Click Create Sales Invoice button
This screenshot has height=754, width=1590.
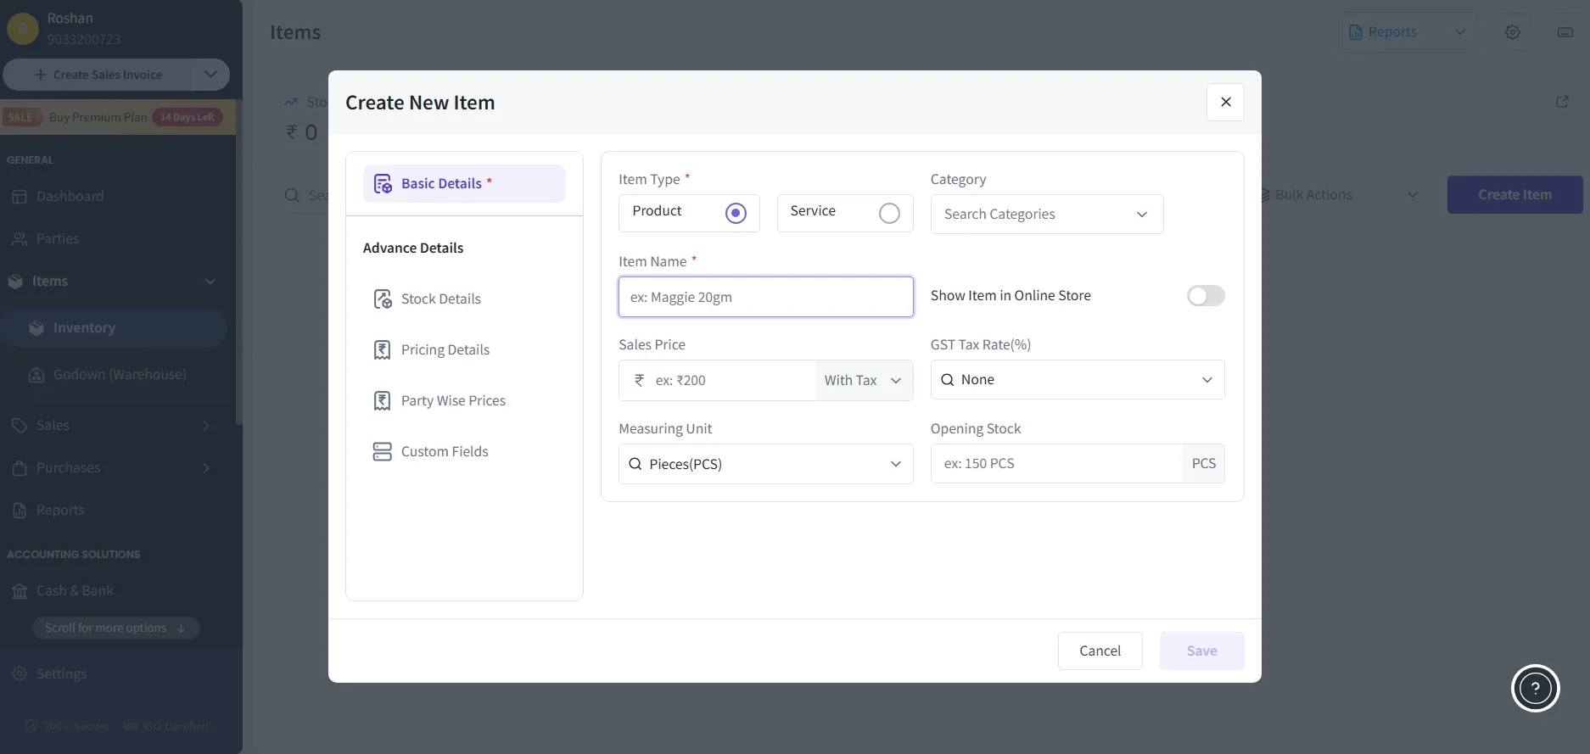coord(98,75)
